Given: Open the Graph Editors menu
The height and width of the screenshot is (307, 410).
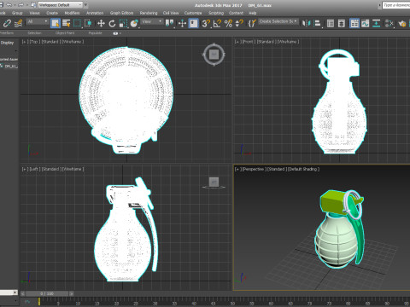Looking at the screenshot, I should coord(121,13).
